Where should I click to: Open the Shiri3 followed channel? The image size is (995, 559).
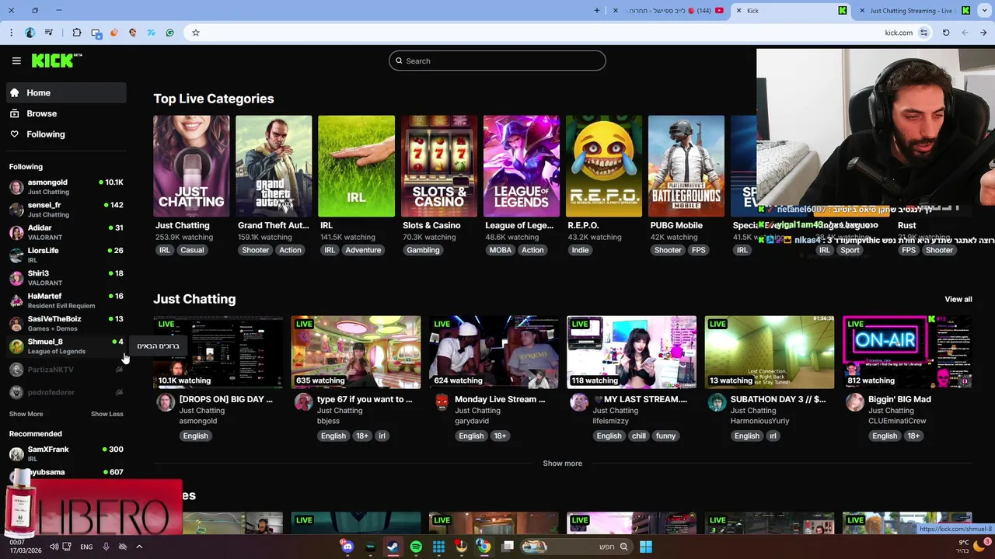pyautogui.click(x=66, y=278)
